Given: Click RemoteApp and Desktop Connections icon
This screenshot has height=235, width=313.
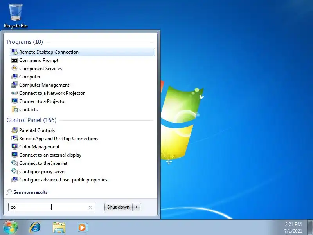Looking at the screenshot, I should tap(14, 139).
